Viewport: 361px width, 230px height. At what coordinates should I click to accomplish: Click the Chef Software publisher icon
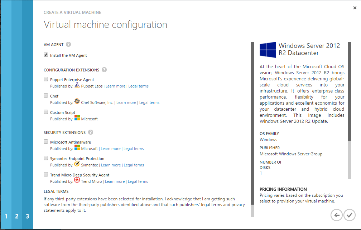point(77,101)
